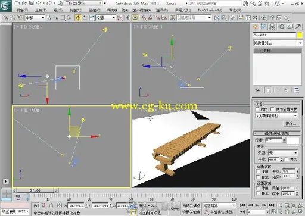This screenshot has height=216, width=305.
Task: Open the decay type dropdown
Action: pos(283,153)
